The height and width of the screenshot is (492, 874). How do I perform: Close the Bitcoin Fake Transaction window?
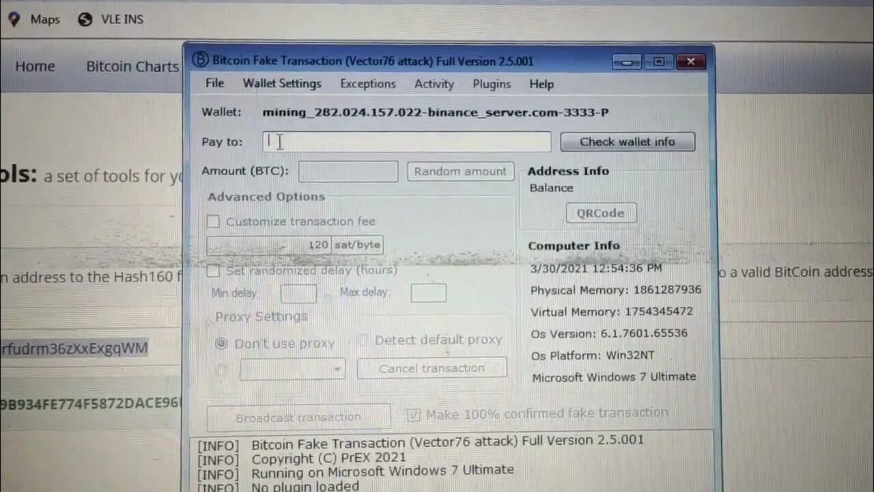[x=691, y=61]
